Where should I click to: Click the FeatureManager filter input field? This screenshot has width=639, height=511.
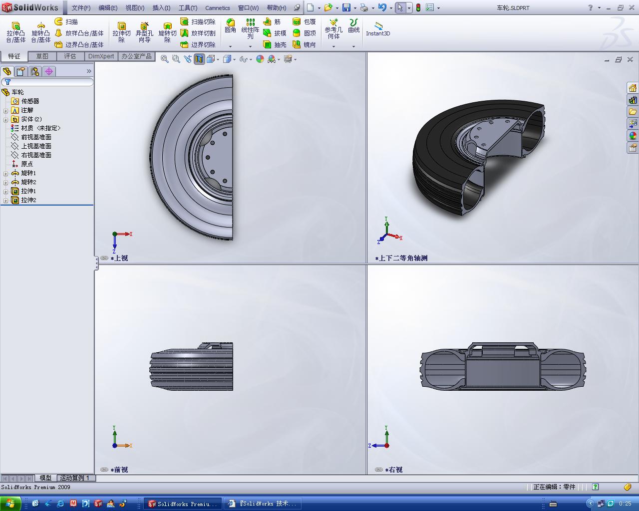(47, 82)
